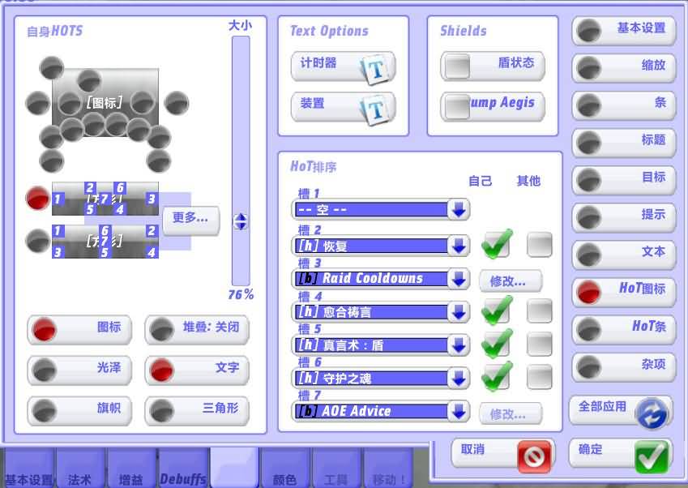Click 修改... next to AOE Advice
The image size is (688, 488).
[511, 413]
